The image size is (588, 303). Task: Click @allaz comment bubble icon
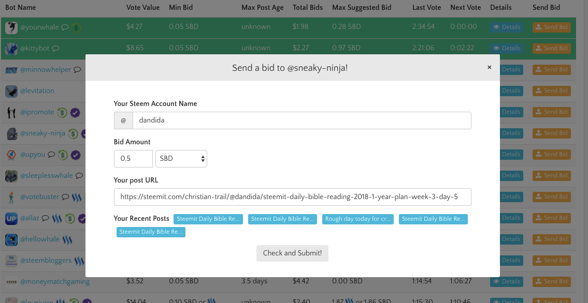click(x=46, y=218)
